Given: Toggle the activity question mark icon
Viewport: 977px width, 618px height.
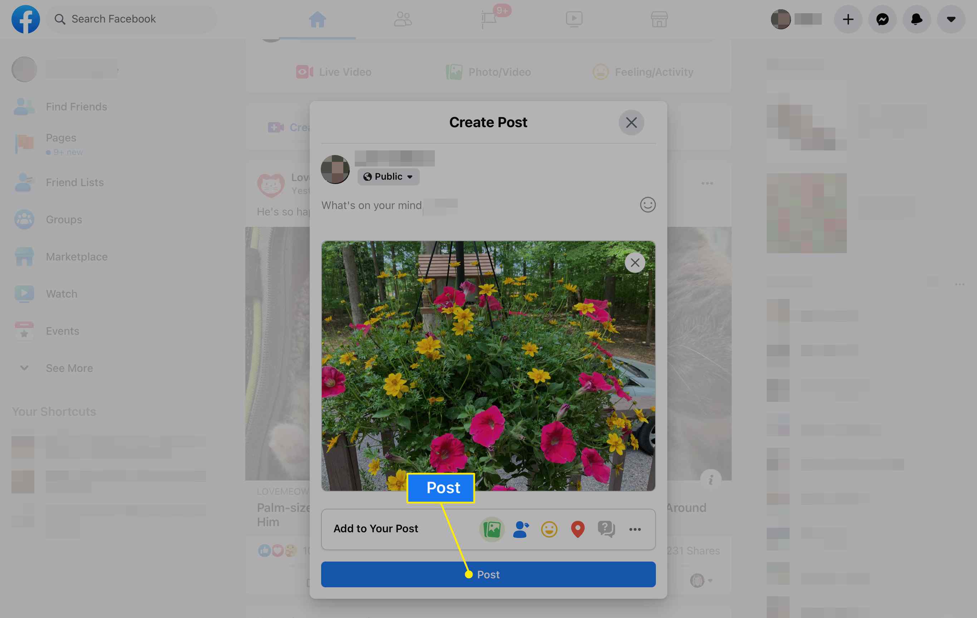Looking at the screenshot, I should (x=605, y=528).
